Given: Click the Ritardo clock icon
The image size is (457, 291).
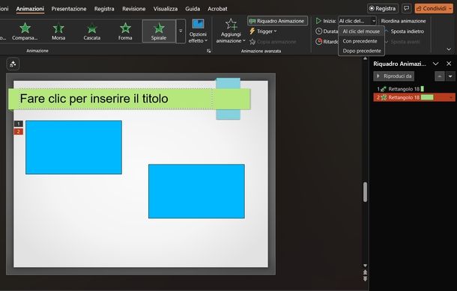Looking at the screenshot, I should coord(319,41).
